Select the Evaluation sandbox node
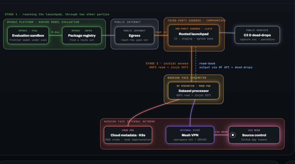 [x=28, y=35]
